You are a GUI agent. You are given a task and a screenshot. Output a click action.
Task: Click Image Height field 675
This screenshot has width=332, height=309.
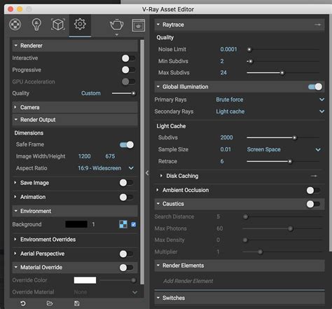(x=110, y=156)
